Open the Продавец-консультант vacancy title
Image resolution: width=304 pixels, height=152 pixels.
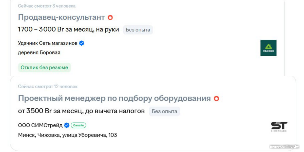point(61,17)
